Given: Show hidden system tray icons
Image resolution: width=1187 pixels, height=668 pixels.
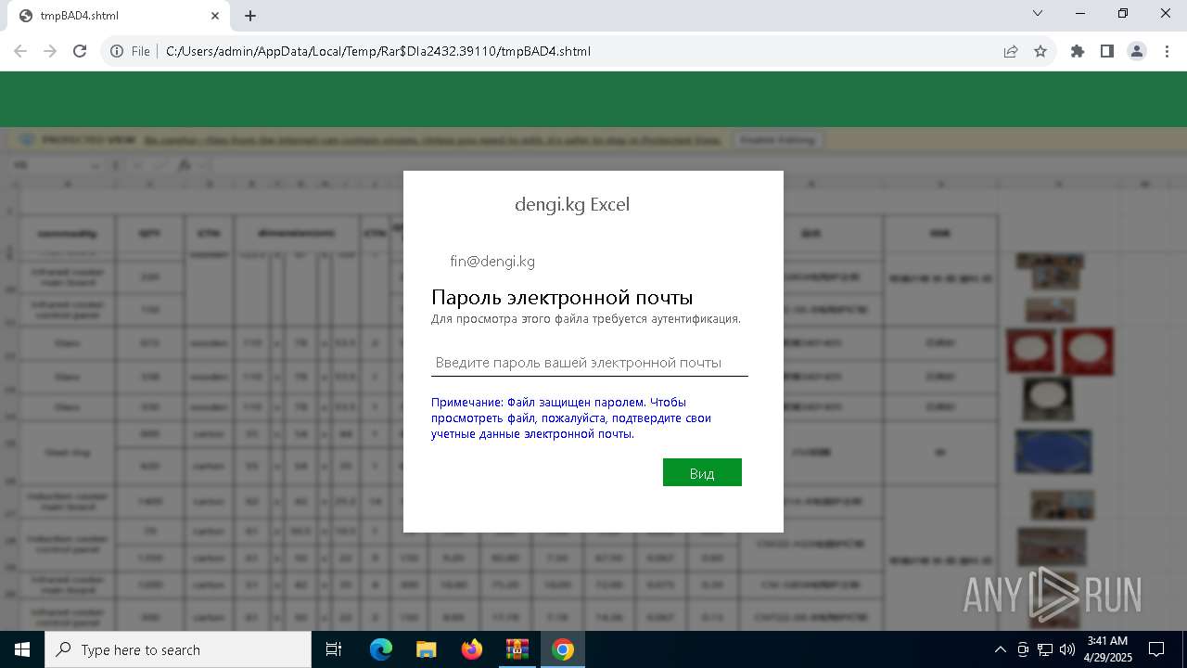Looking at the screenshot, I should (1001, 649).
